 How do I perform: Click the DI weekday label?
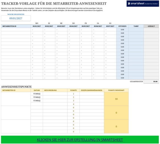(x=49, y=23)
